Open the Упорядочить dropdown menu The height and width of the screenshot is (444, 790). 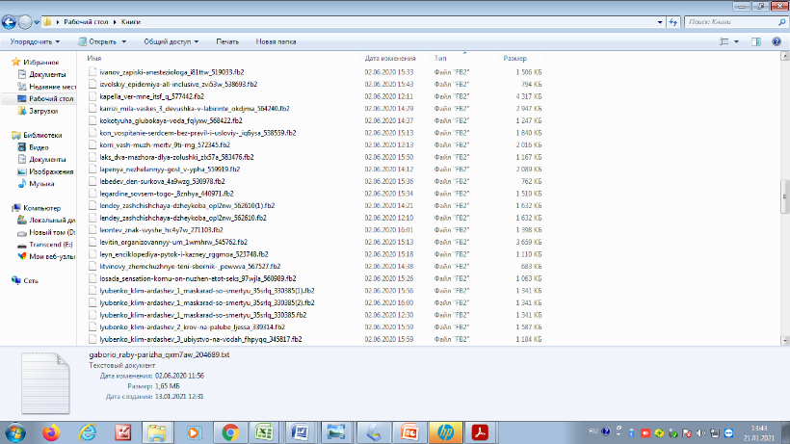point(35,42)
